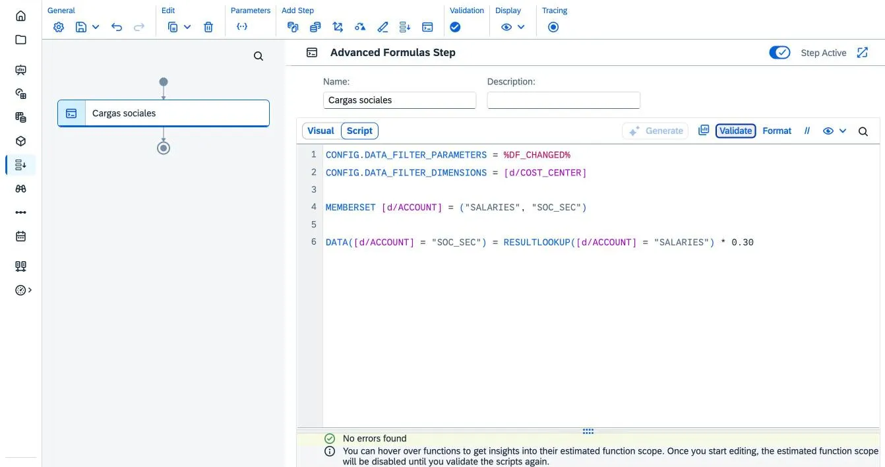Open the Parameters curly braces icon

click(x=242, y=27)
